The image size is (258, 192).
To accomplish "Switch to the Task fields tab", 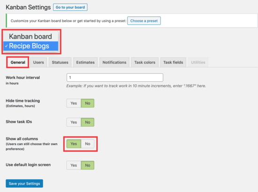I will (173, 62).
